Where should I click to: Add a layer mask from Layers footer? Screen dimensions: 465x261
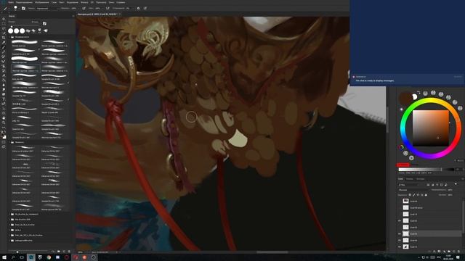pos(440,252)
